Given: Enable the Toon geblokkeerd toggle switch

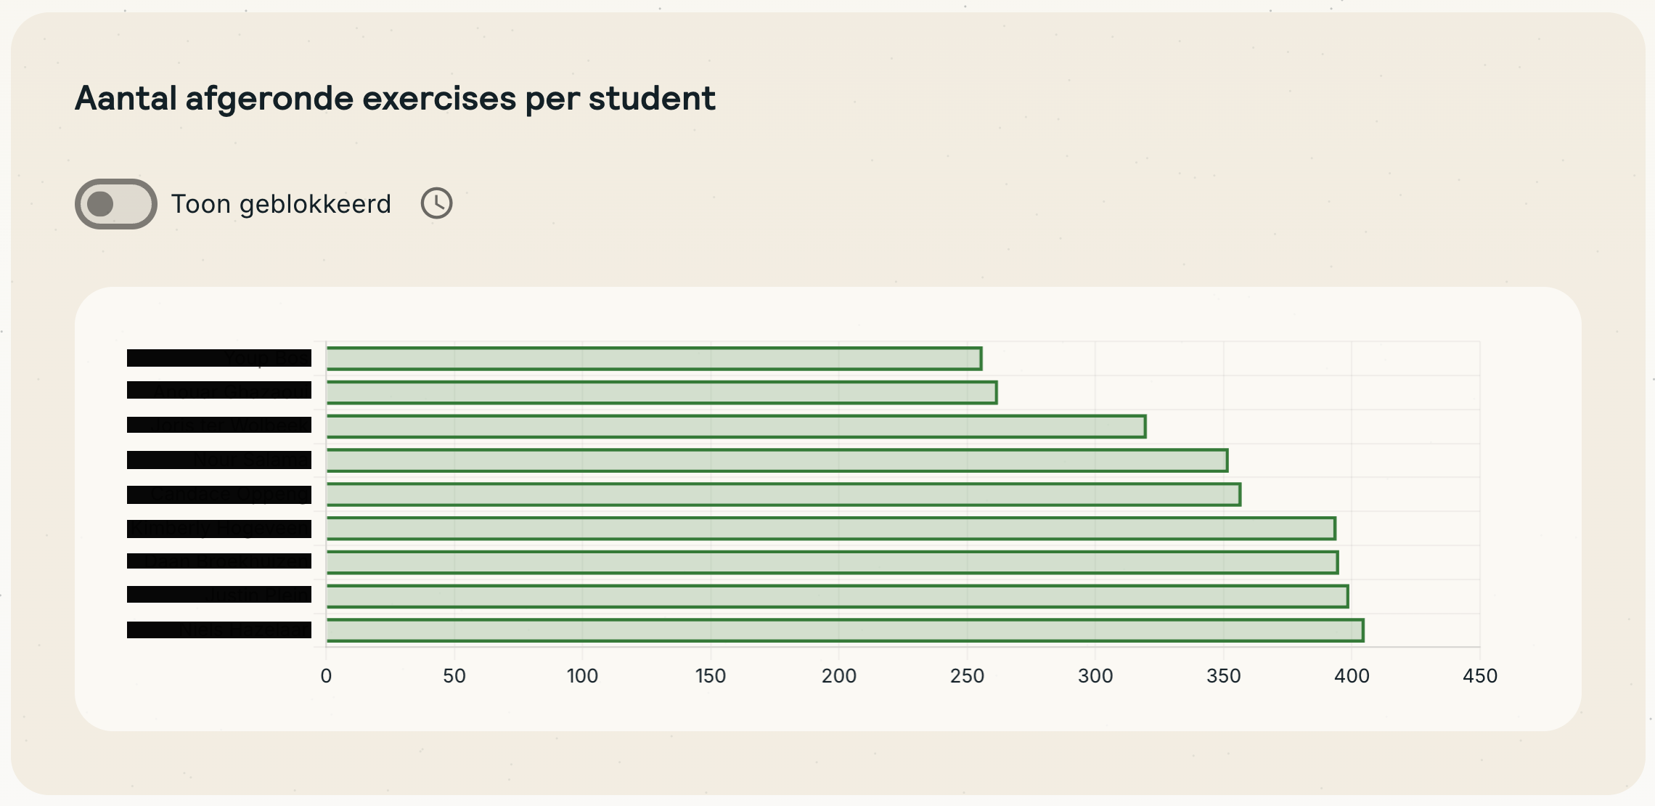Looking at the screenshot, I should coord(115,204).
